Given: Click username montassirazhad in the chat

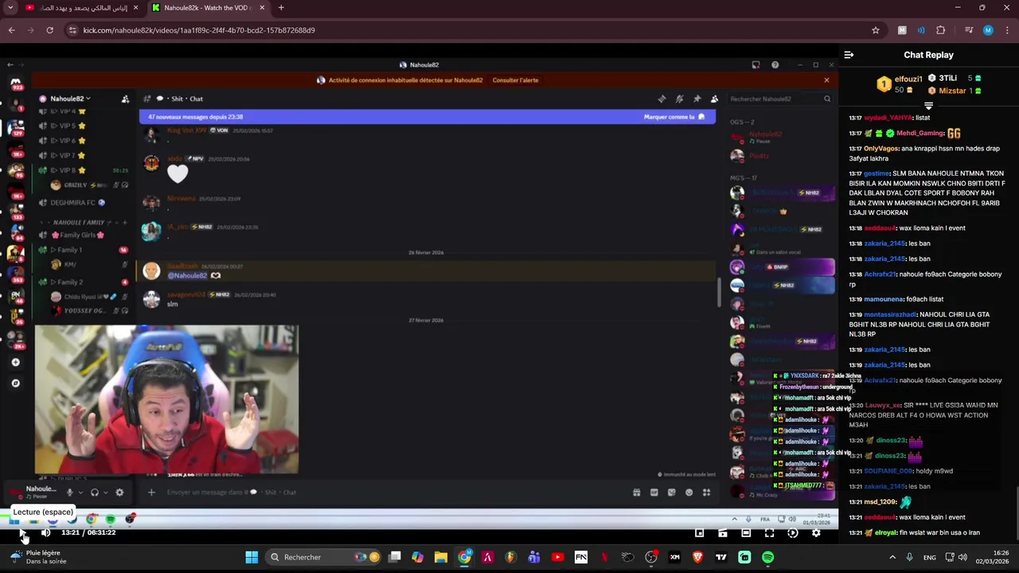Looking at the screenshot, I should [x=889, y=314].
